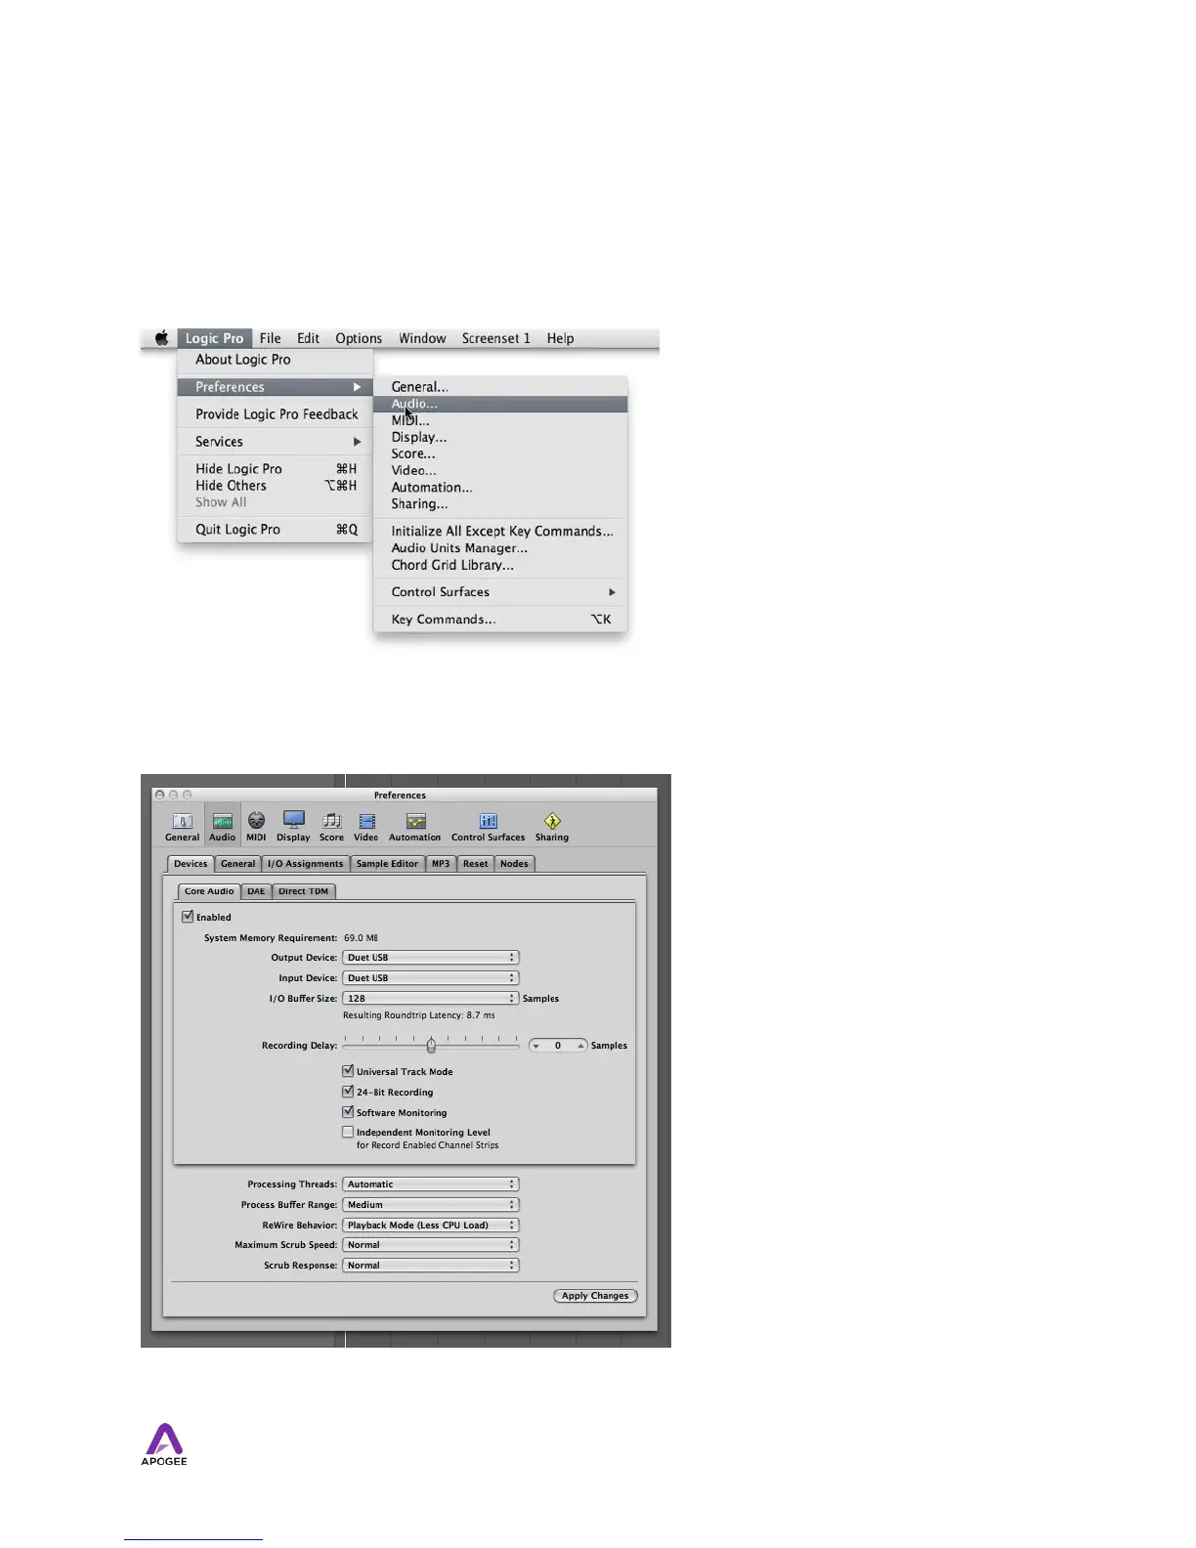
Task: Expand the Services submenu
Action: [x=276, y=442]
